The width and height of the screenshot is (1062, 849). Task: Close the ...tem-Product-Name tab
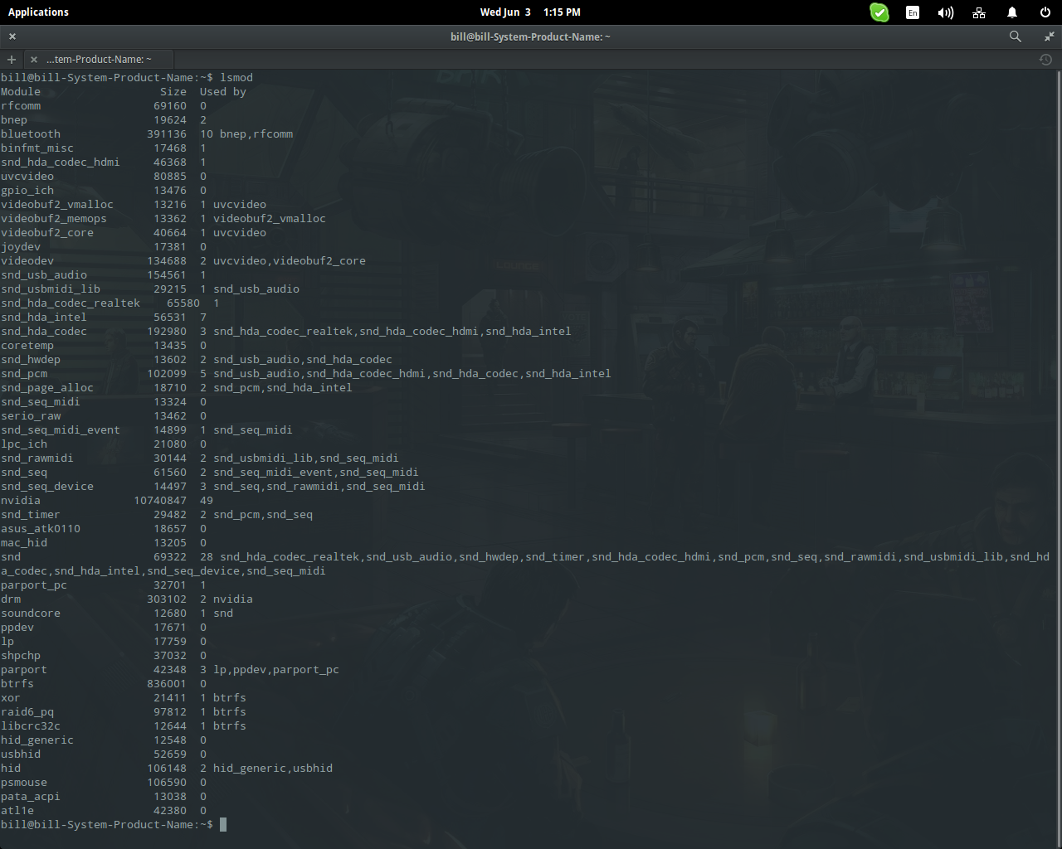click(33, 60)
